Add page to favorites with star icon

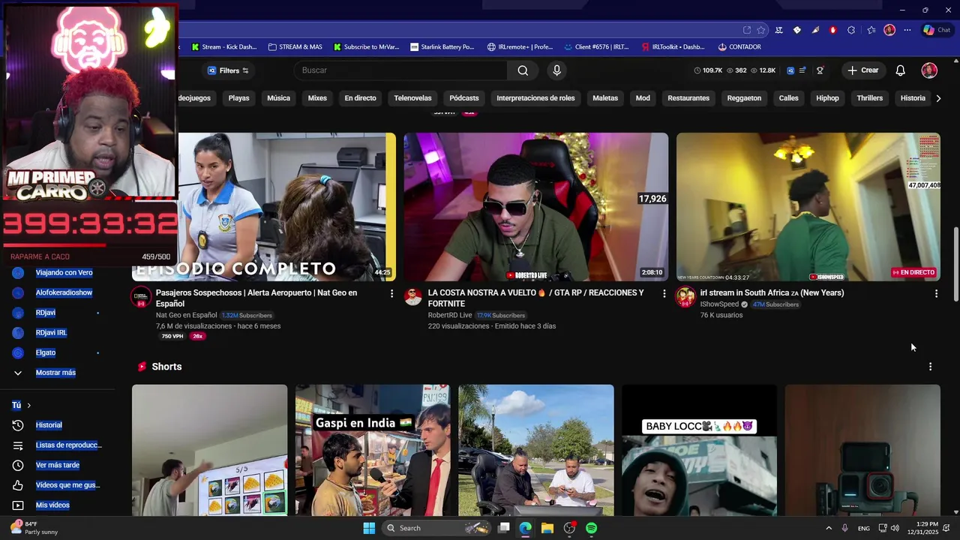click(761, 30)
